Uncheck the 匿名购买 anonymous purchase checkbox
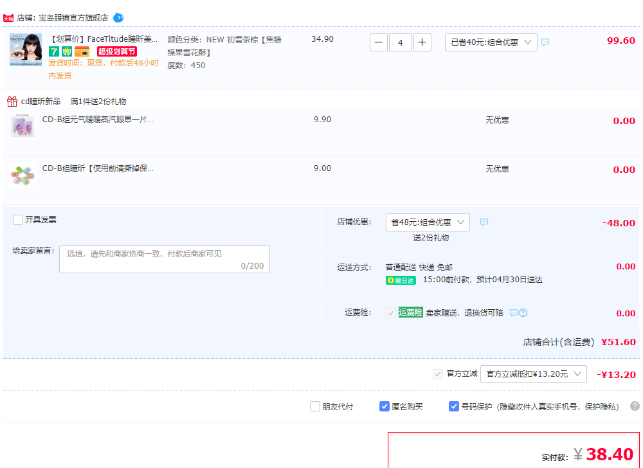Screen dimensions: 643x468 [x=385, y=406]
